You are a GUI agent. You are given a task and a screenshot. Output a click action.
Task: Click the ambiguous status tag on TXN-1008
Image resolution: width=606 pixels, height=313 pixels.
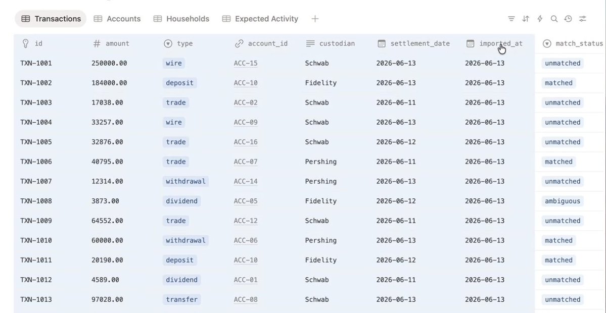[x=563, y=201]
